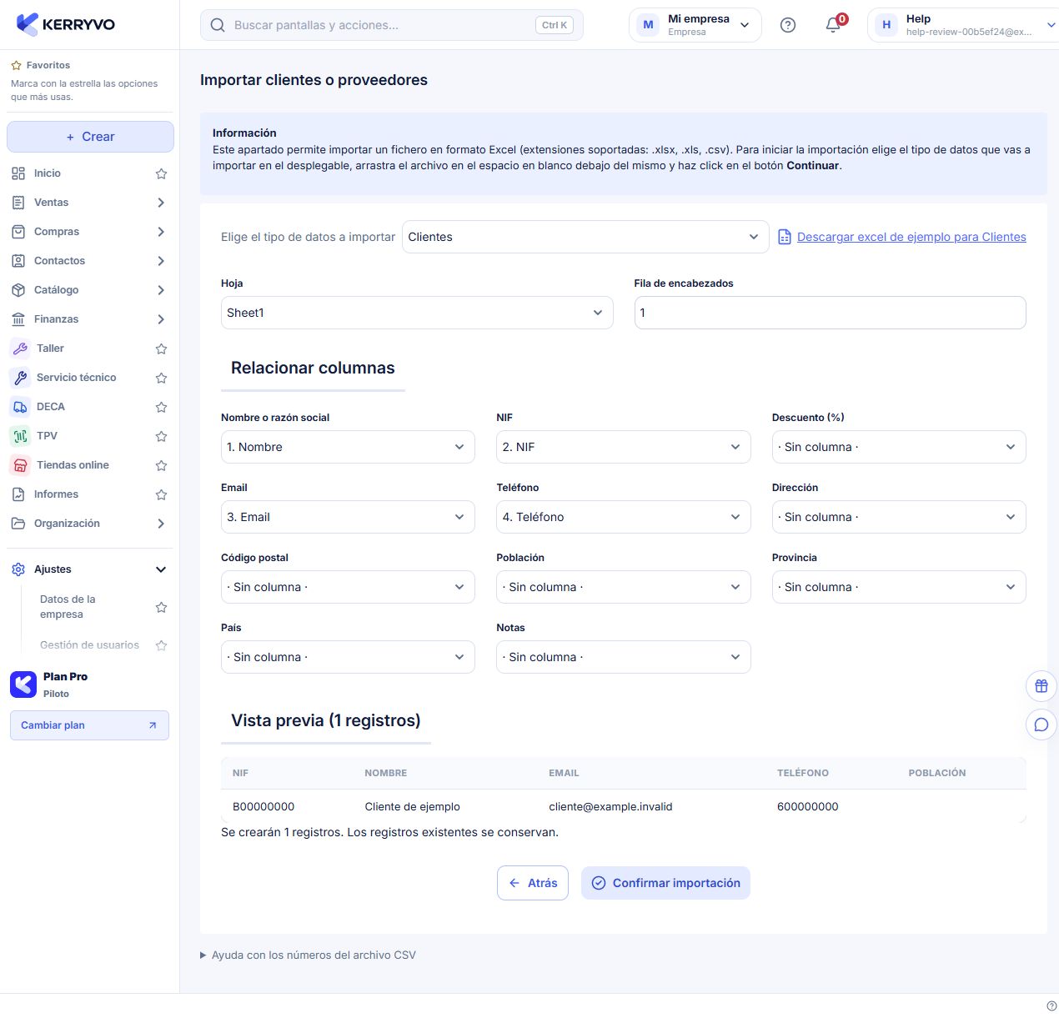This screenshot has height=1018, width=1059.
Task: Star the Servicio técnico option
Action: 162,378
